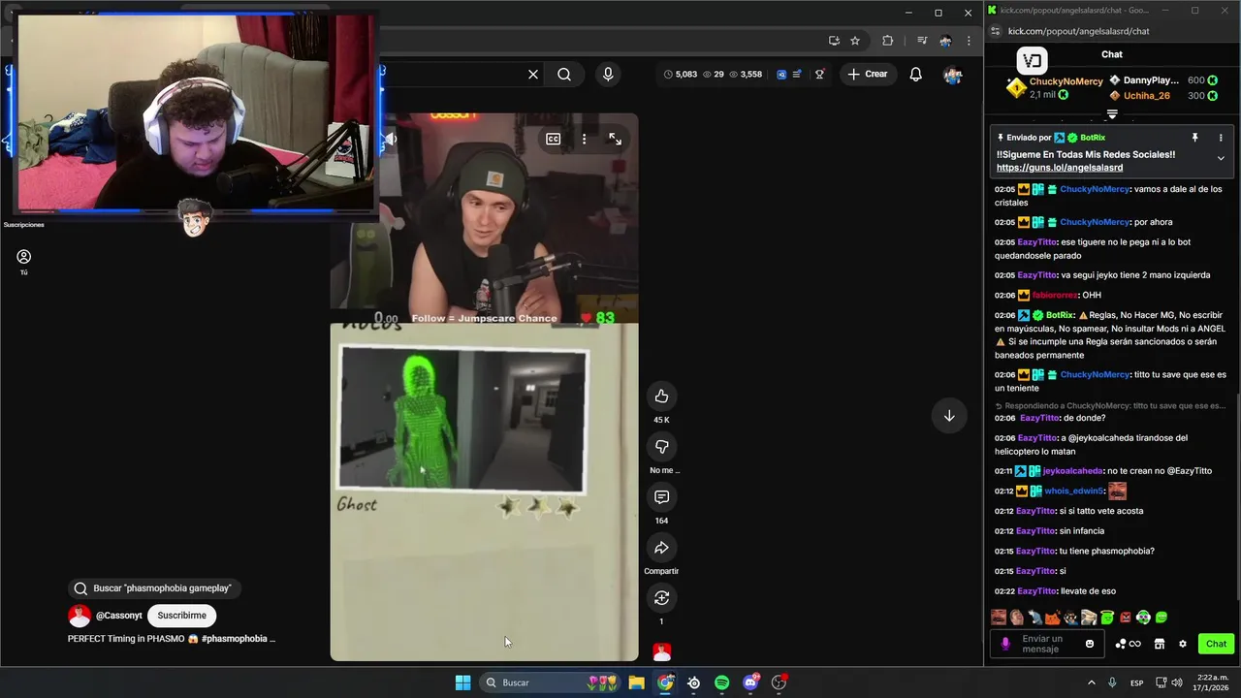The height and width of the screenshot is (698, 1241).
Task: Send message with green Chat button
Action: pyautogui.click(x=1216, y=644)
